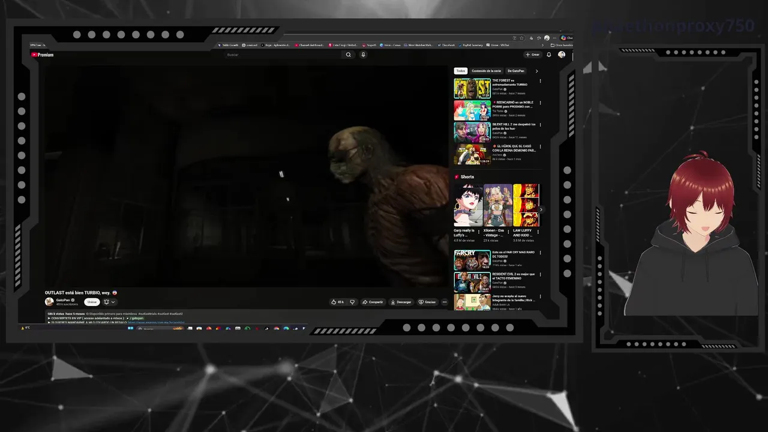Viewport: 768px width, 432px height.
Task: Open options for REENCARNÓ en un NOBLE video
Action: [540, 103]
